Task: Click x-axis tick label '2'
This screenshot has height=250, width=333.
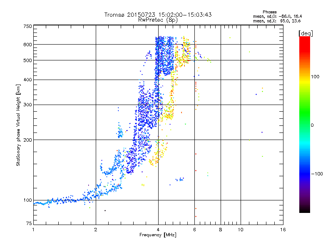Action: click(96, 230)
